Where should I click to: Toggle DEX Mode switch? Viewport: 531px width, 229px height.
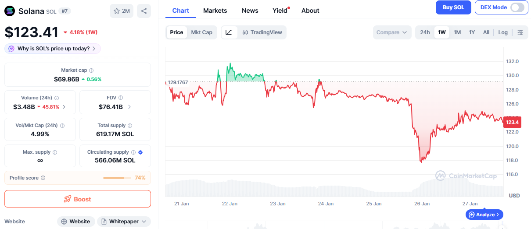pos(517,7)
